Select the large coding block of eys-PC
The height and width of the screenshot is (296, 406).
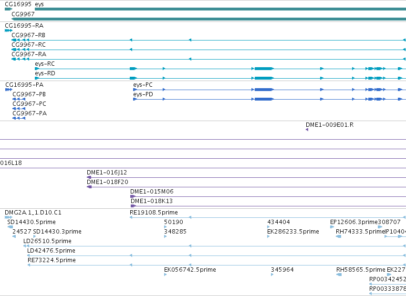(x=264, y=90)
